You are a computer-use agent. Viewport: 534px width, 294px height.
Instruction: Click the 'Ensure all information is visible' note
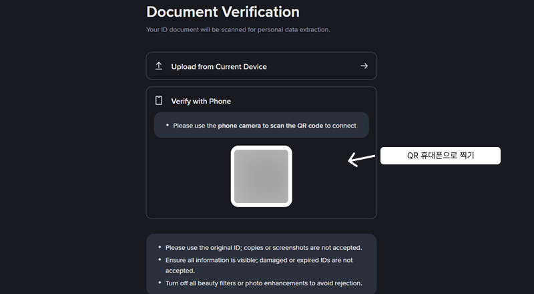(259, 259)
